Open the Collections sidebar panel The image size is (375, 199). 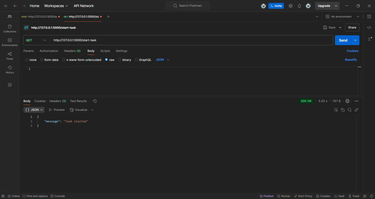point(10,29)
